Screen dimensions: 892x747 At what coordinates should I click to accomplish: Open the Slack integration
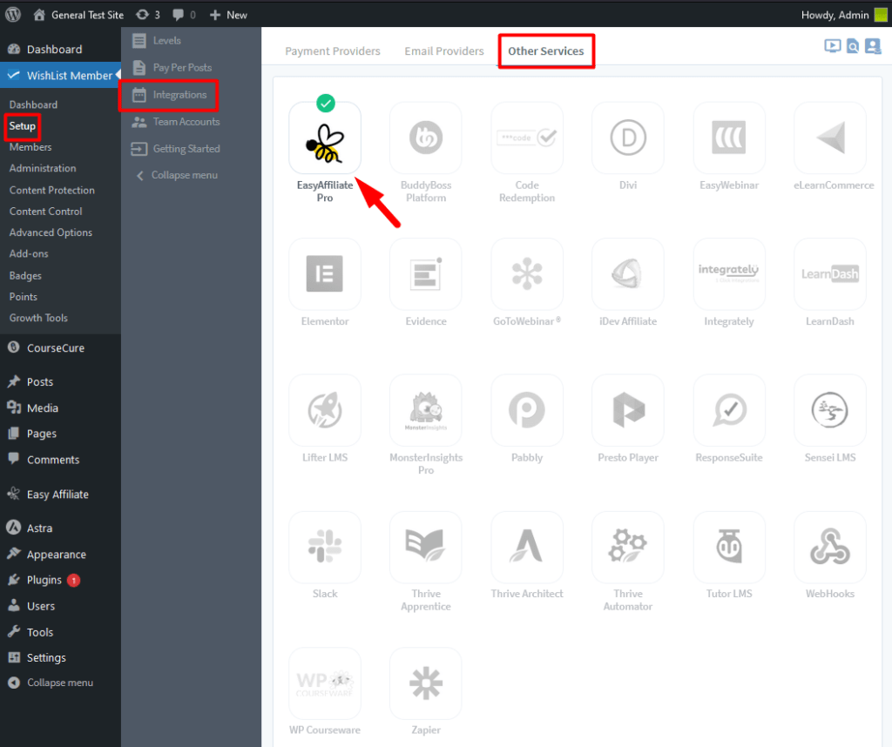click(x=325, y=547)
